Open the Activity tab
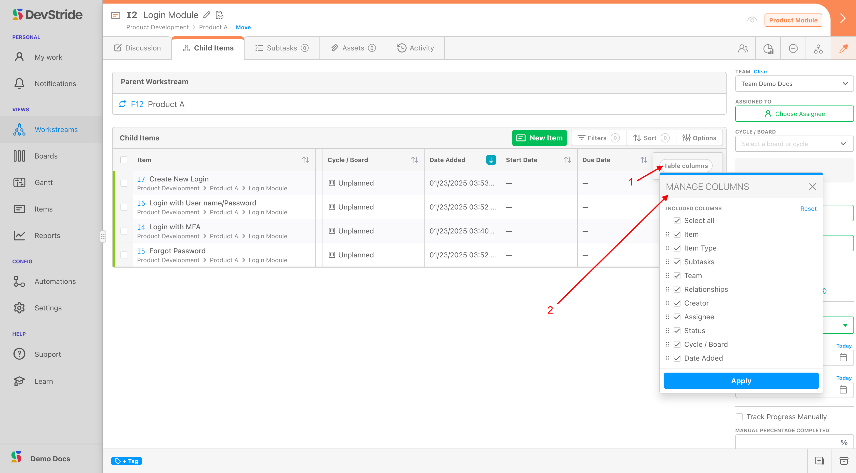This screenshot has width=856, height=473. pyautogui.click(x=415, y=48)
